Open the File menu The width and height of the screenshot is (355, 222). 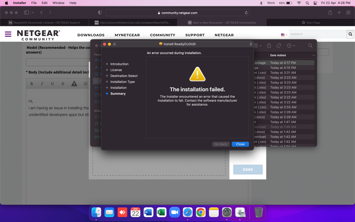pos(34,3)
